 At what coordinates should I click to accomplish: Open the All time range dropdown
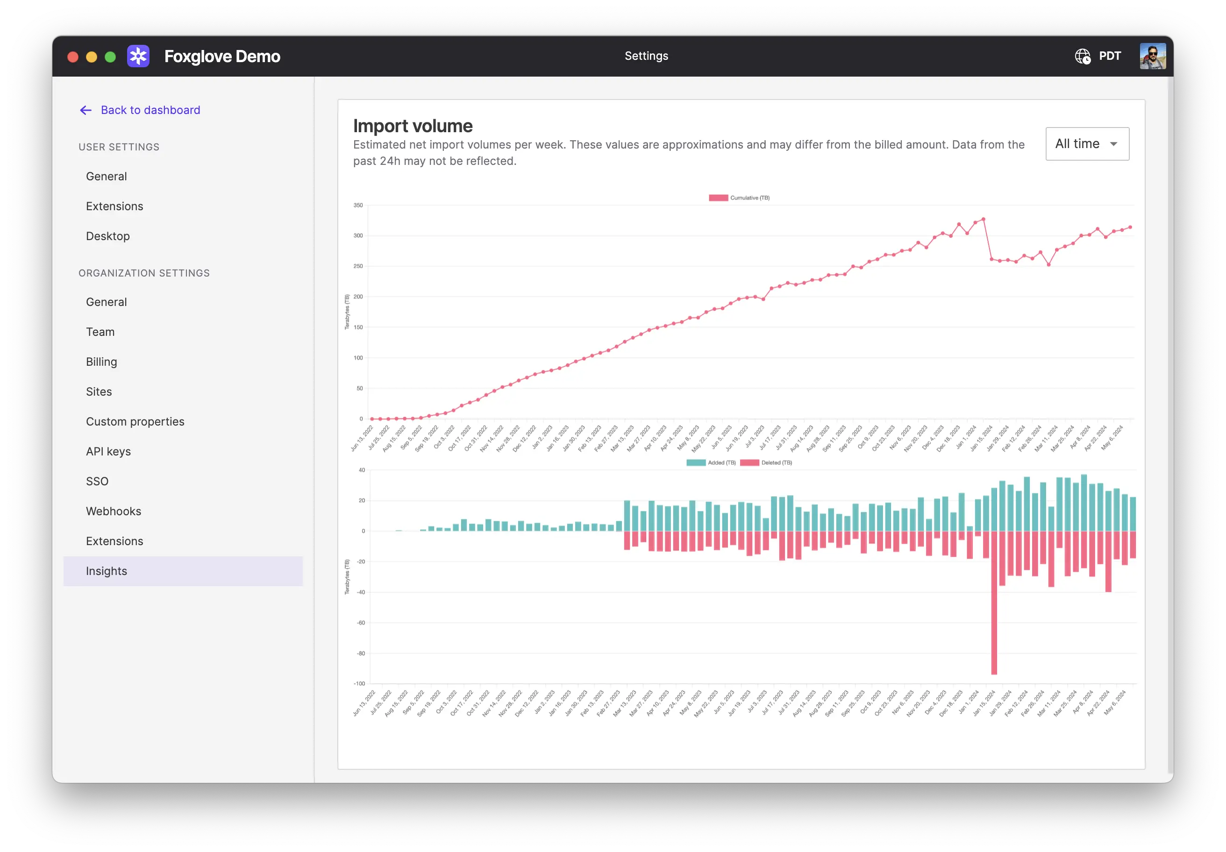pyautogui.click(x=1087, y=144)
